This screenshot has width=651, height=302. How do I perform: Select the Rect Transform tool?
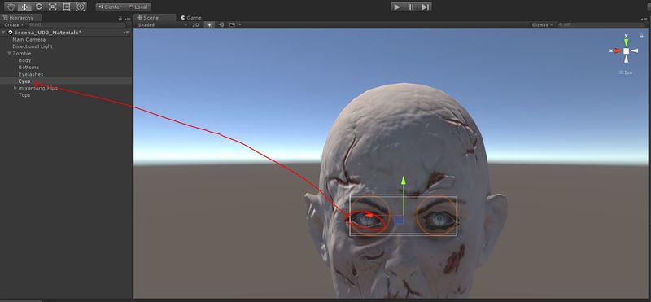(66, 7)
